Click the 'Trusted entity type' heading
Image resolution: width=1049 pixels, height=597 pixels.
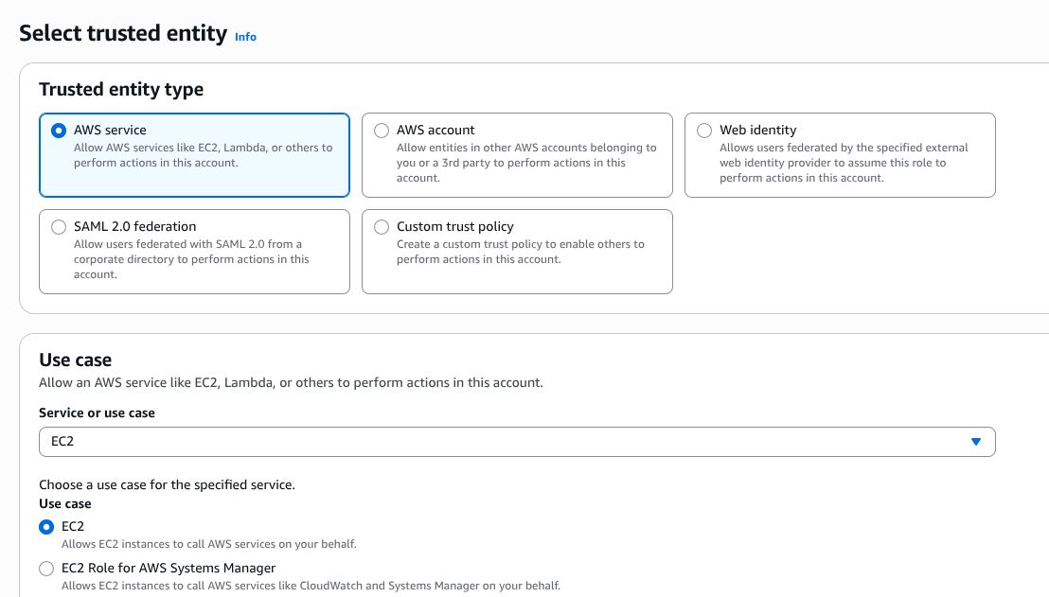click(x=121, y=90)
